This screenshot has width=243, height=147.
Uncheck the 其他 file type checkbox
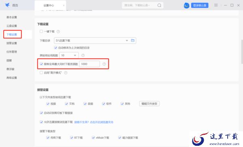coord(122,104)
